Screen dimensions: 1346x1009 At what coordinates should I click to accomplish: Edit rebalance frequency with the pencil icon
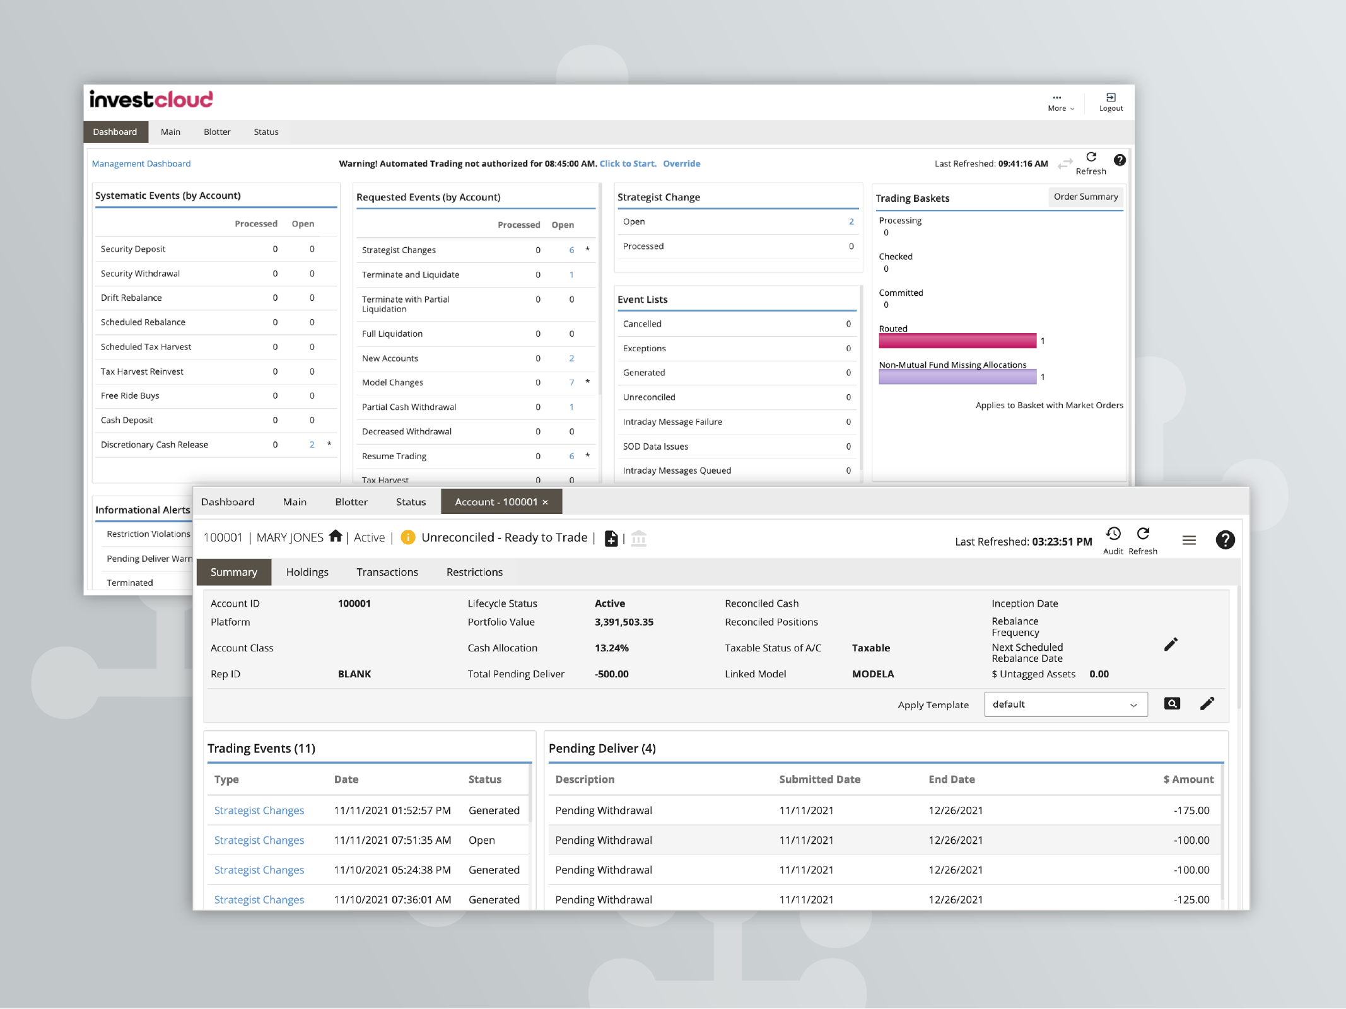[x=1171, y=644]
